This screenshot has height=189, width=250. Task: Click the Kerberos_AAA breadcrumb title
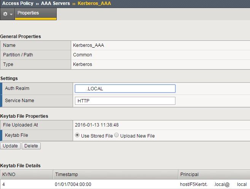tap(94, 3)
